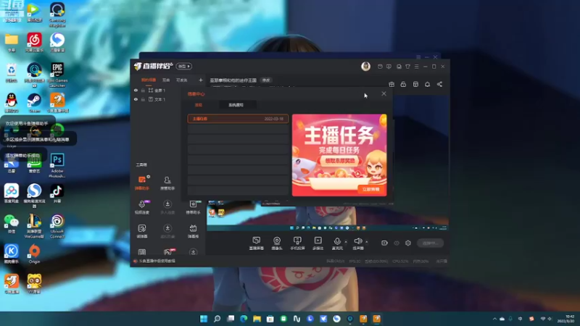The height and width of the screenshot is (326, 580).
Task: Open File Explorer on taskbar
Action: pos(257,319)
